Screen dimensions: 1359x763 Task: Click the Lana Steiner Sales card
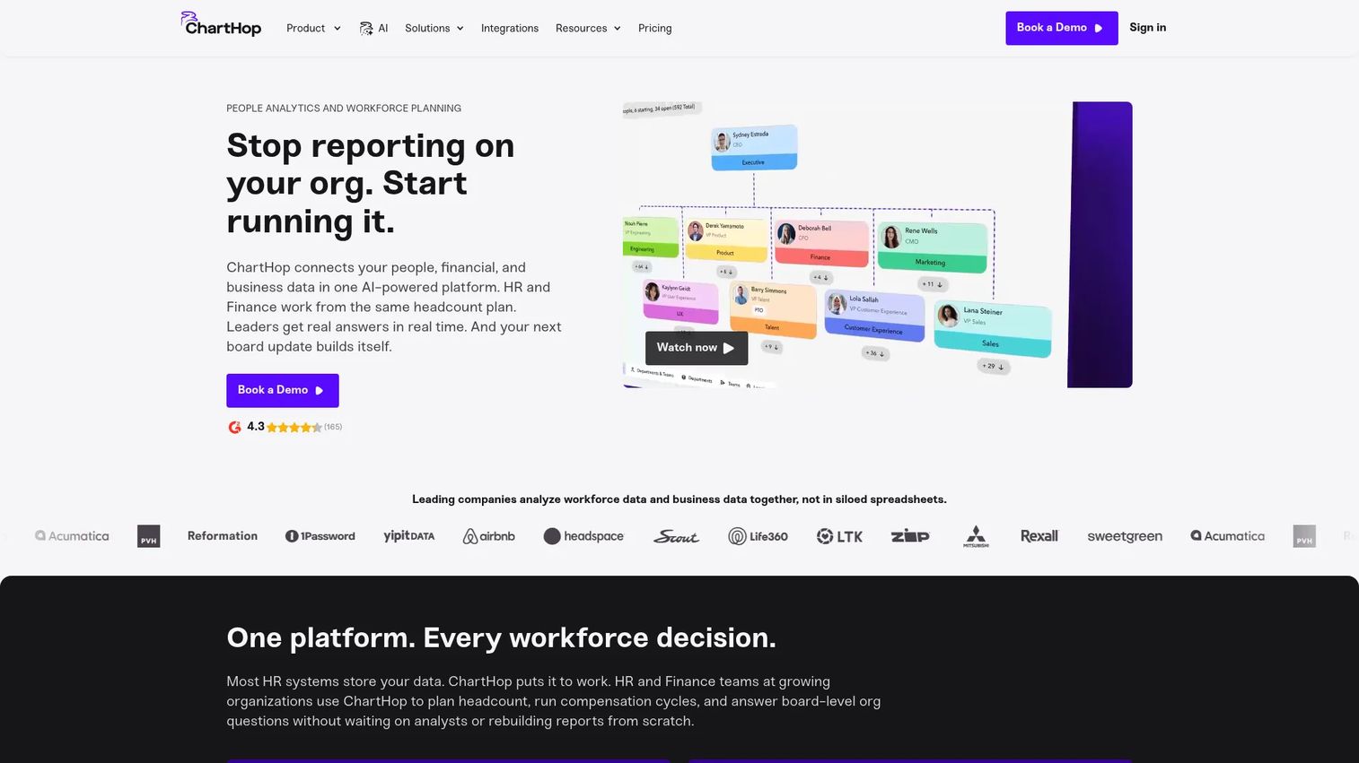pyautogui.click(x=992, y=330)
